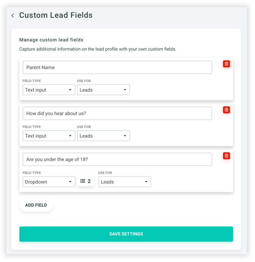255x262 pixels.
Task: Click the Add Field button
Action: [36, 205]
